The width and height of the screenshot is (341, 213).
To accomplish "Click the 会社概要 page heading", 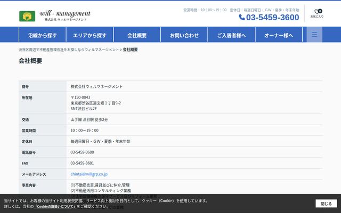I will click(30, 61).
